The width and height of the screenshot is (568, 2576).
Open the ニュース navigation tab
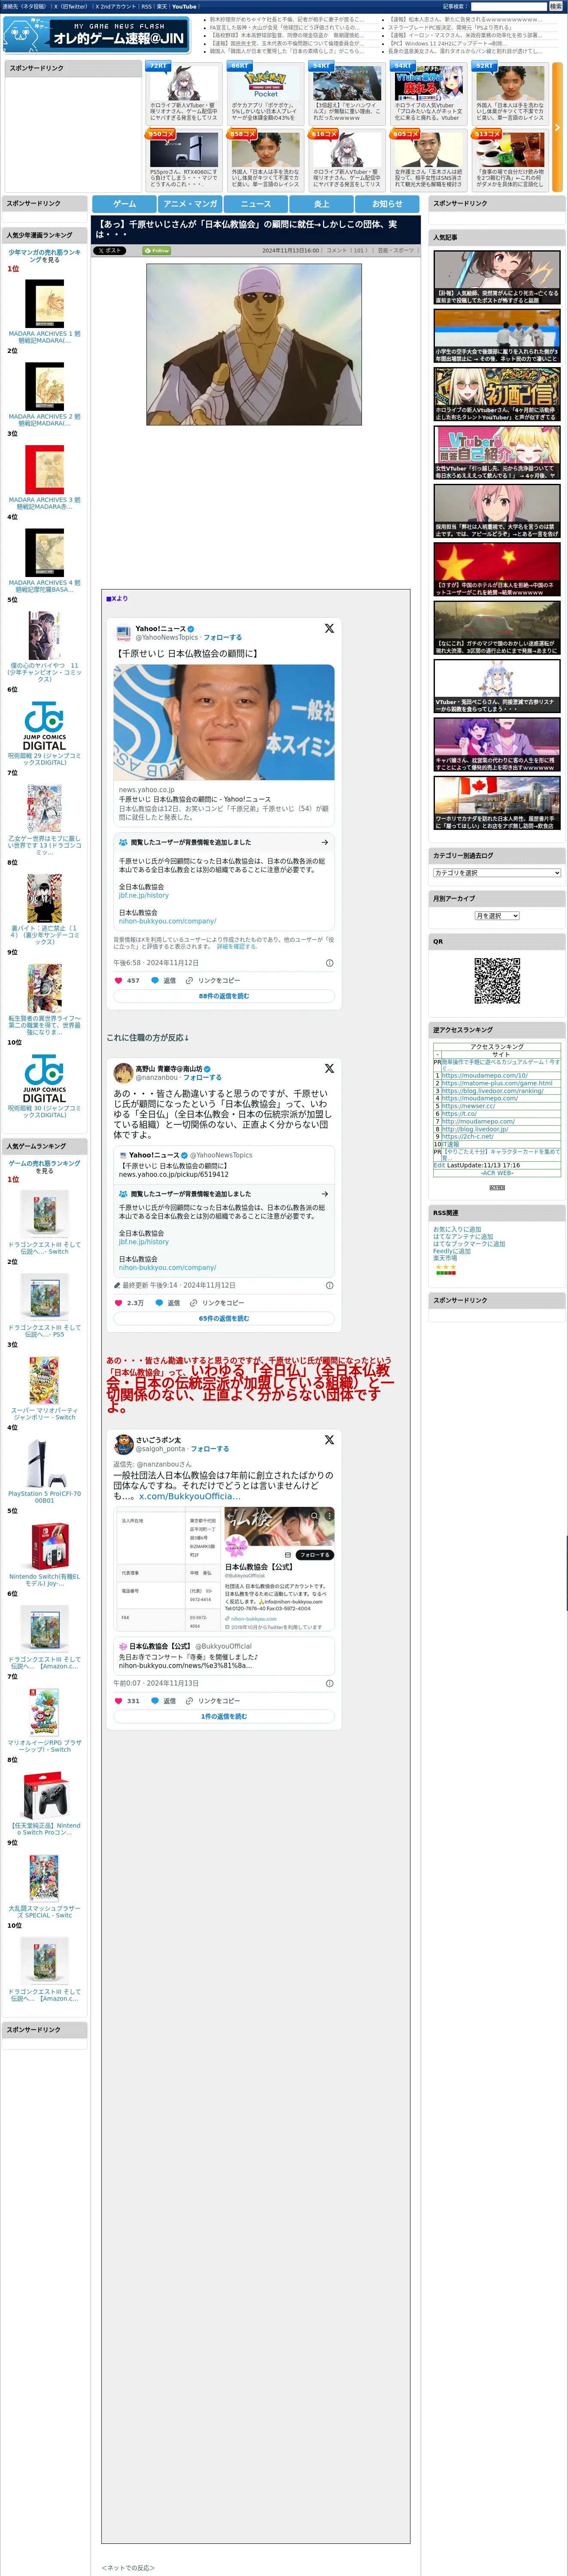256,203
